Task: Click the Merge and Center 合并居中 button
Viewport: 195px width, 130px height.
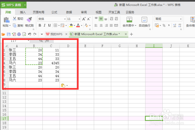Action: [x=129, y=22]
